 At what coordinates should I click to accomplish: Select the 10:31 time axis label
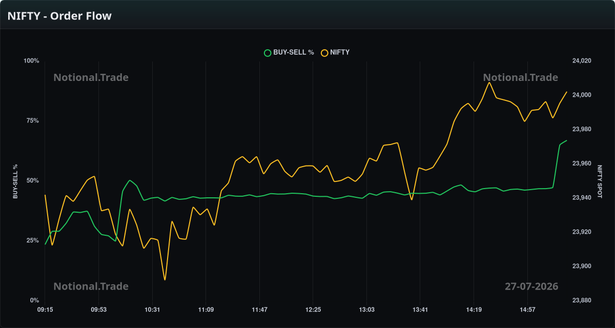pos(152,310)
